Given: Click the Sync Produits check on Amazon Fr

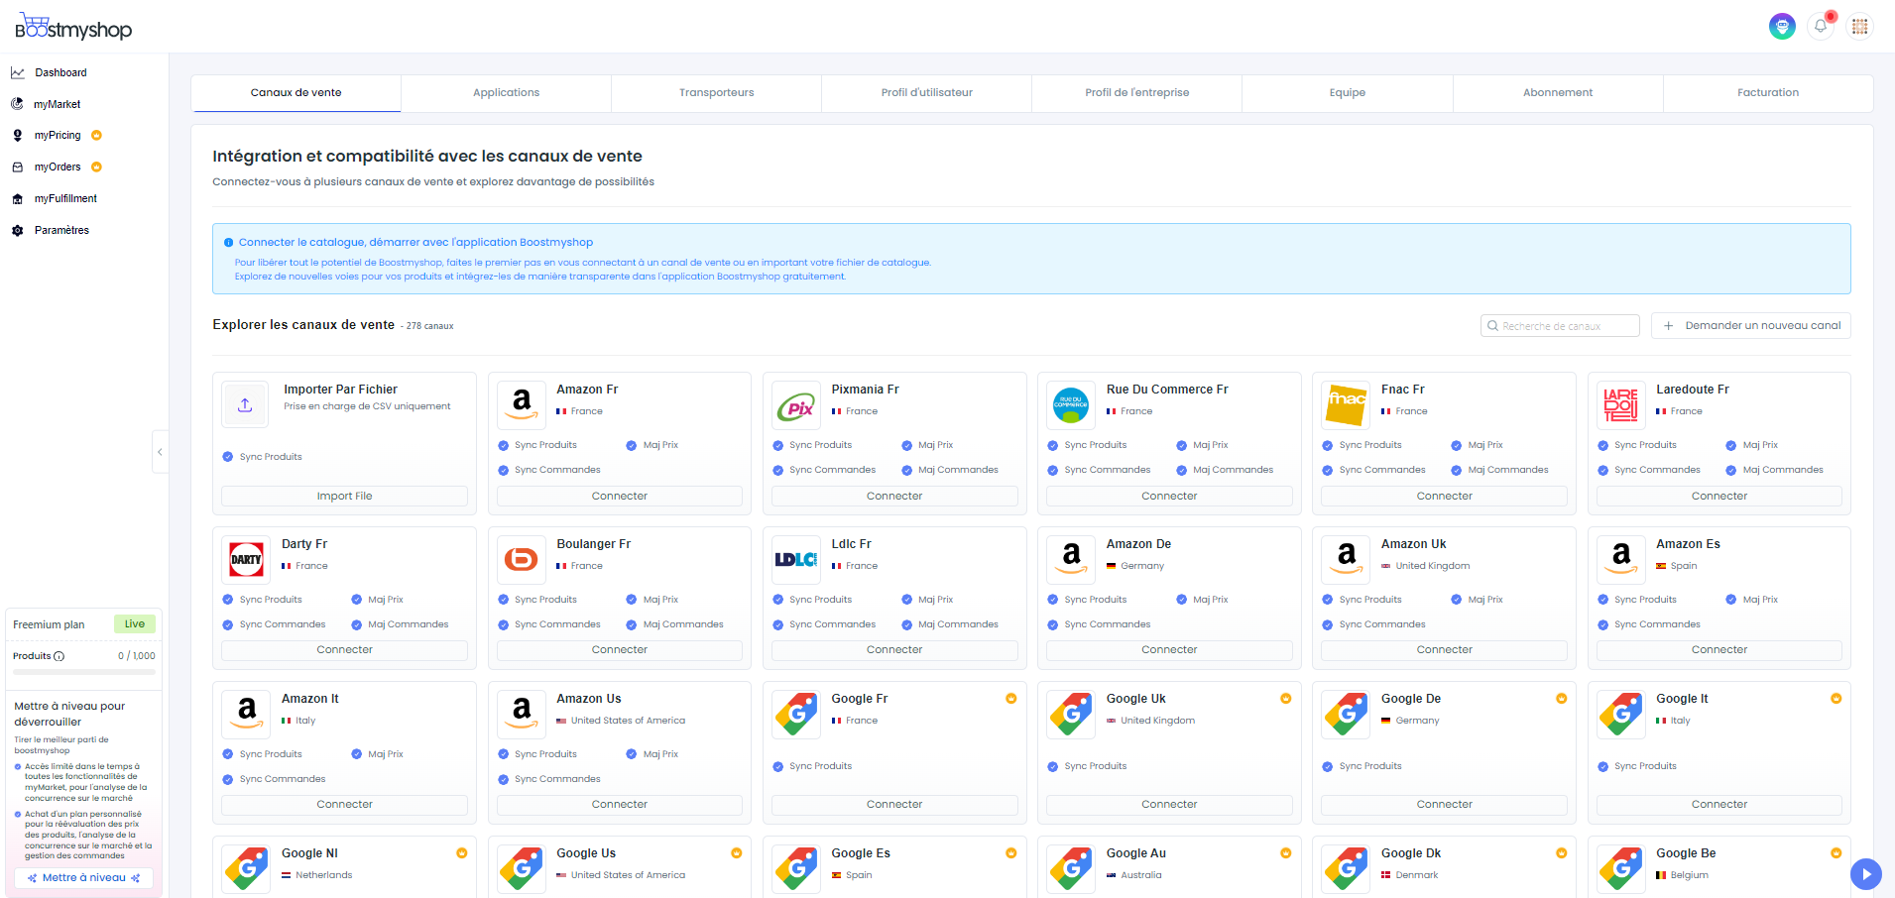Looking at the screenshot, I should click(503, 446).
